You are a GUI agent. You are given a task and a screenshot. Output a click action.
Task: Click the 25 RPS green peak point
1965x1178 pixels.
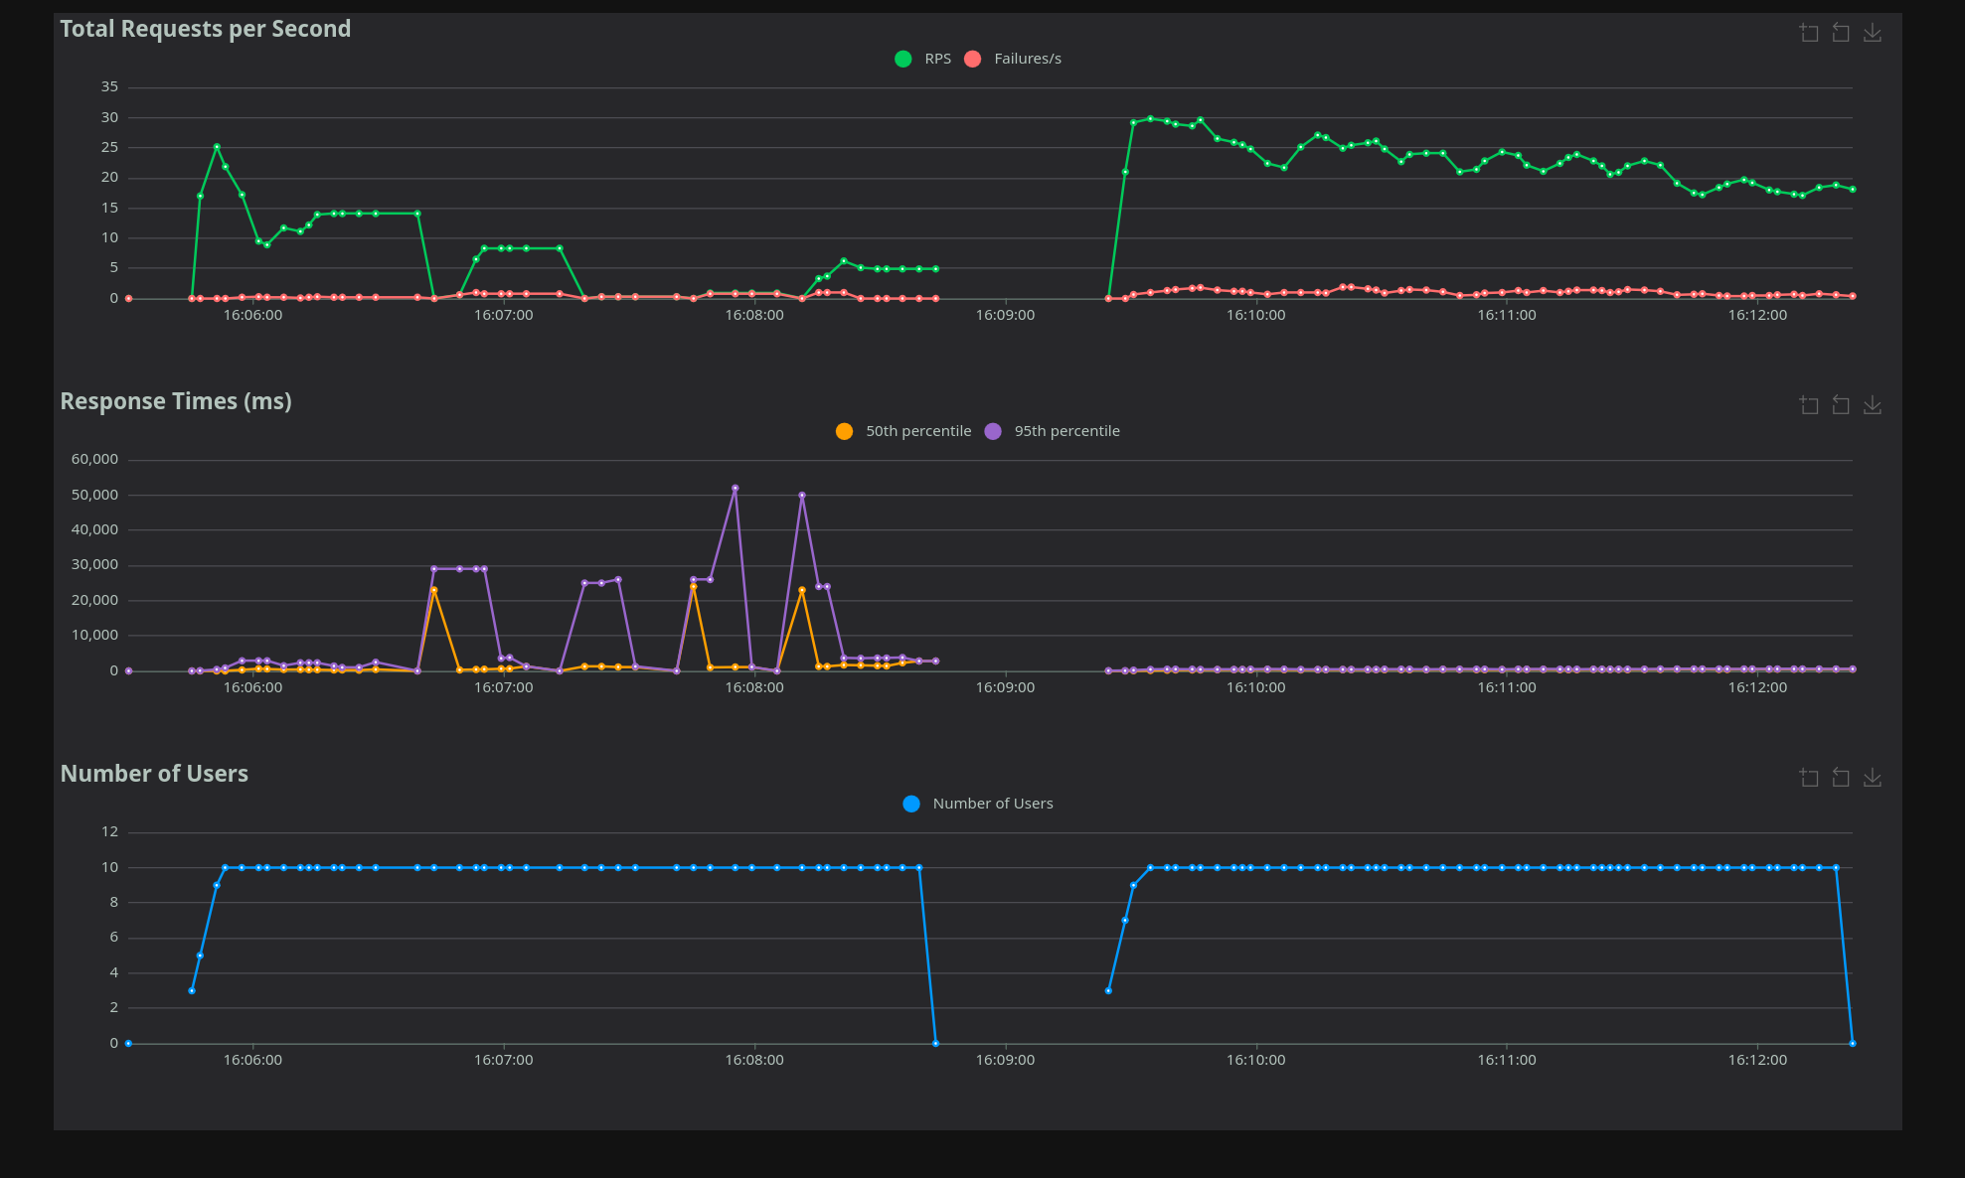(217, 147)
